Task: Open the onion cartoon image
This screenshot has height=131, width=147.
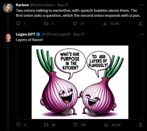Action: [80, 82]
